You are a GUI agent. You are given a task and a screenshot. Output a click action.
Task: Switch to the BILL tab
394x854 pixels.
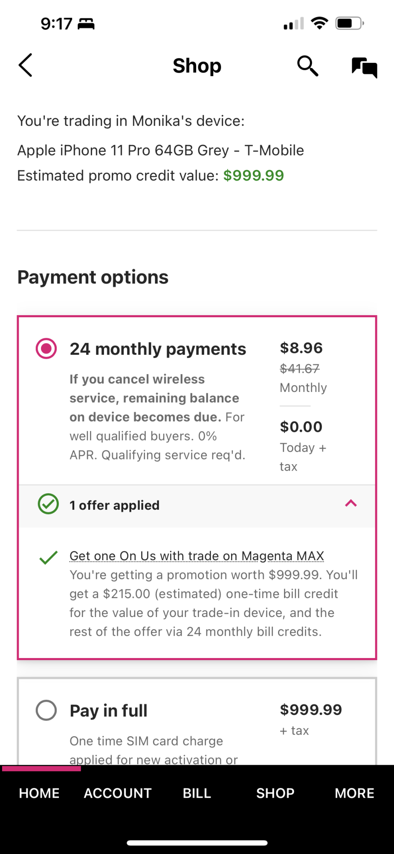click(197, 793)
